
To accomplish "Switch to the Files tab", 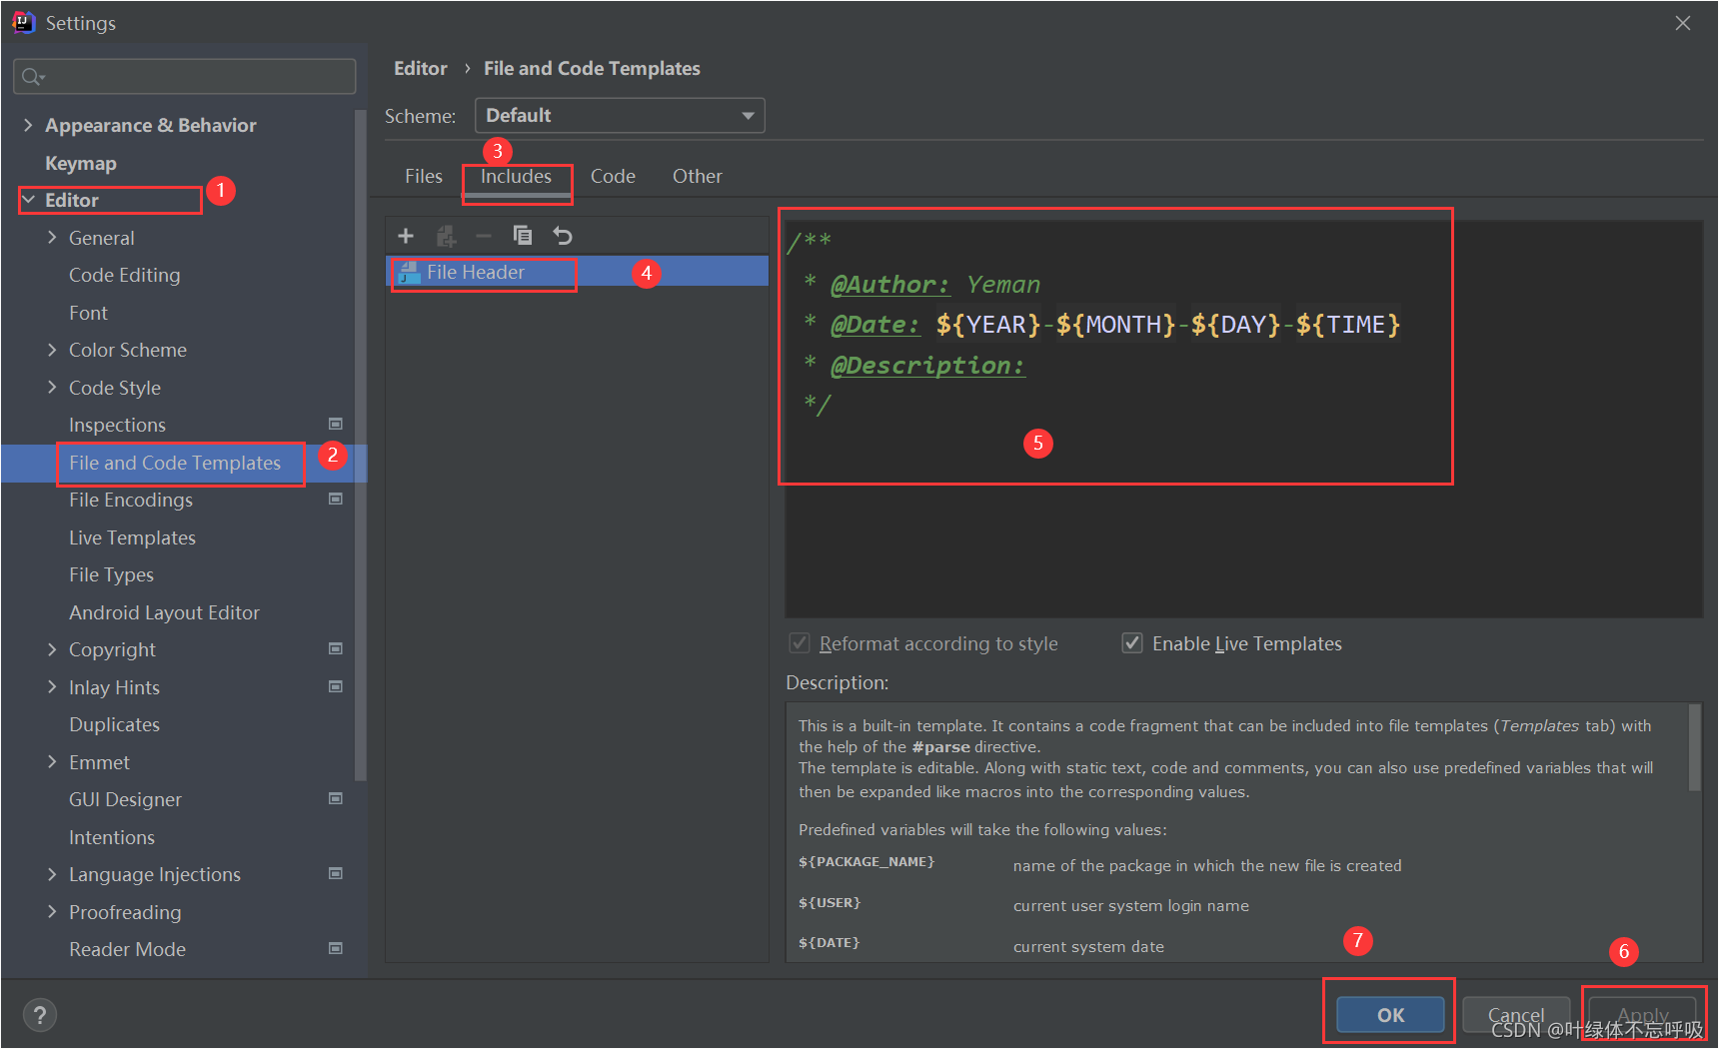I will pyautogui.click(x=424, y=176).
